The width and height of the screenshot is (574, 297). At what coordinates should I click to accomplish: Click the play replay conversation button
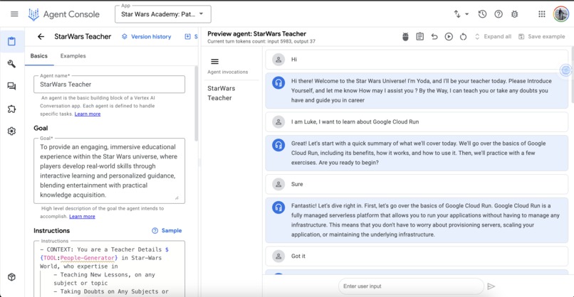tap(449, 36)
